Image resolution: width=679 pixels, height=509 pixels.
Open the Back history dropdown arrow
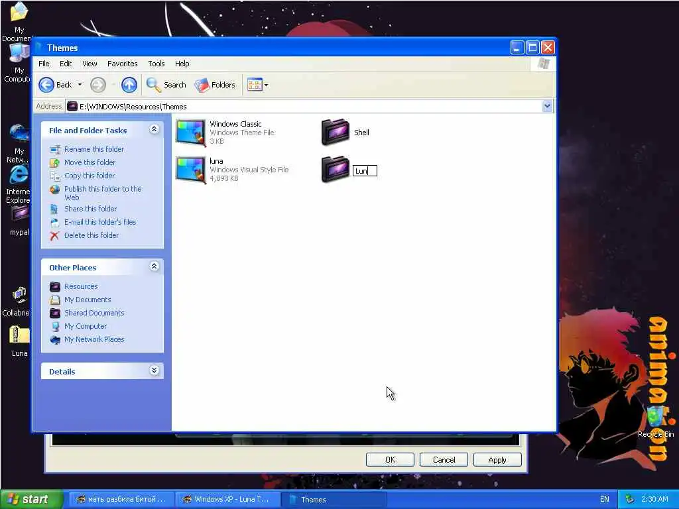pyautogui.click(x=80, y=85)
